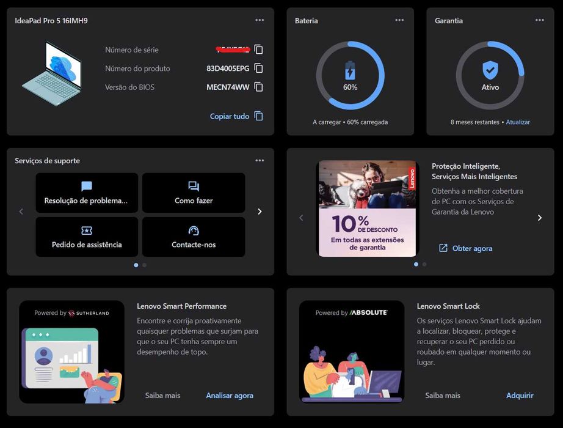Click the Smart Lock Absolute illustration
Image resolution: width=563 pixels, height=428 pixels.
[x=352, y=352]
